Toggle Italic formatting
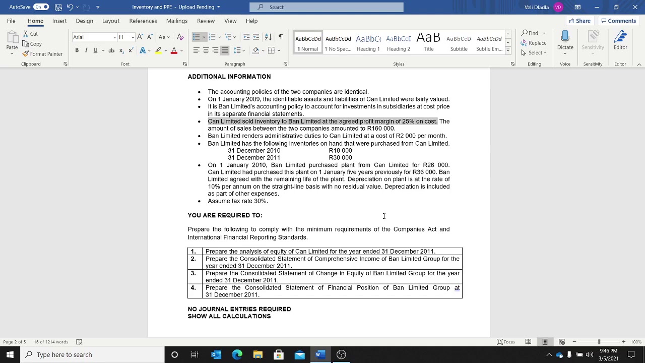The width and height of the screenshot is (645, 363). [86, 50]
